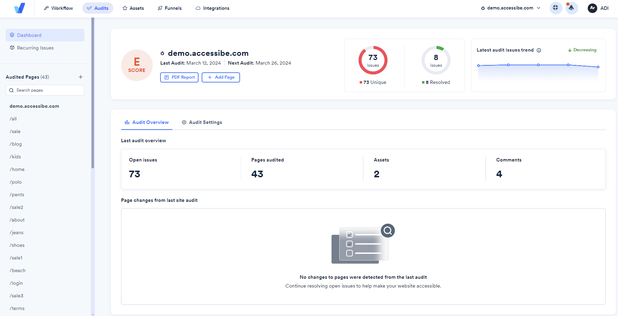This screenshot has width=618, height=316.
Task: Click the accessibility help icon in header
Action: tap(556, 8)
